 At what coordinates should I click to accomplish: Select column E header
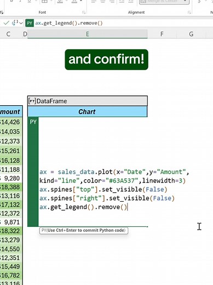pos(88,34)
